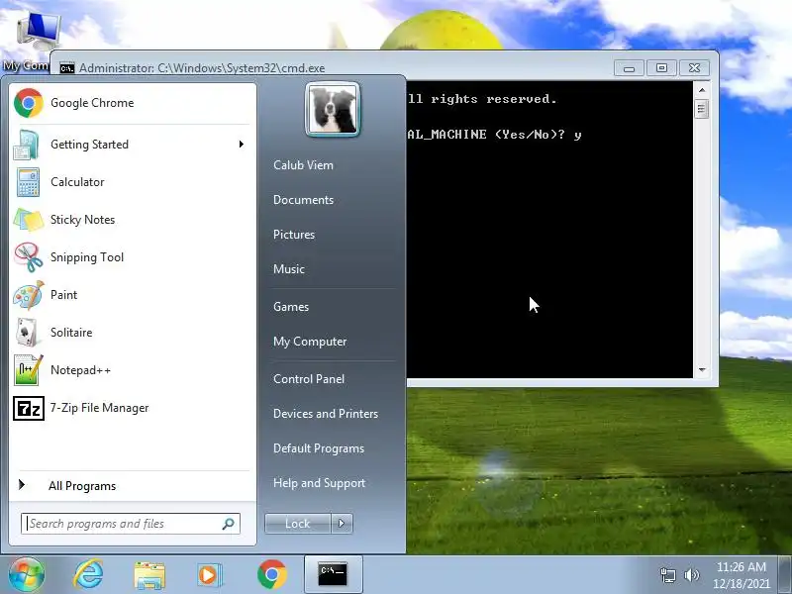This screenshot has width=792, height=594.
Task: Click the Lock button
Action: coord(298,524)
